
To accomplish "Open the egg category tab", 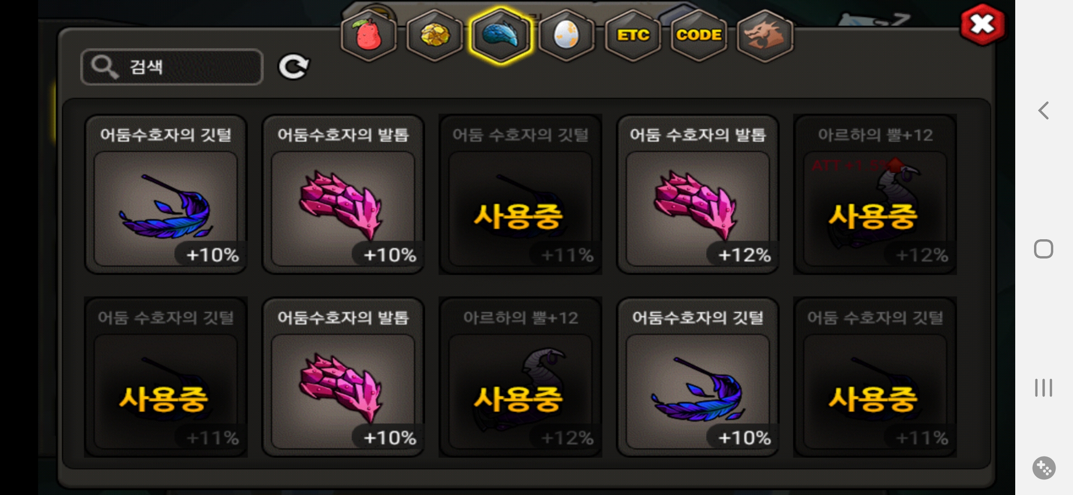I will coord(567,35).
